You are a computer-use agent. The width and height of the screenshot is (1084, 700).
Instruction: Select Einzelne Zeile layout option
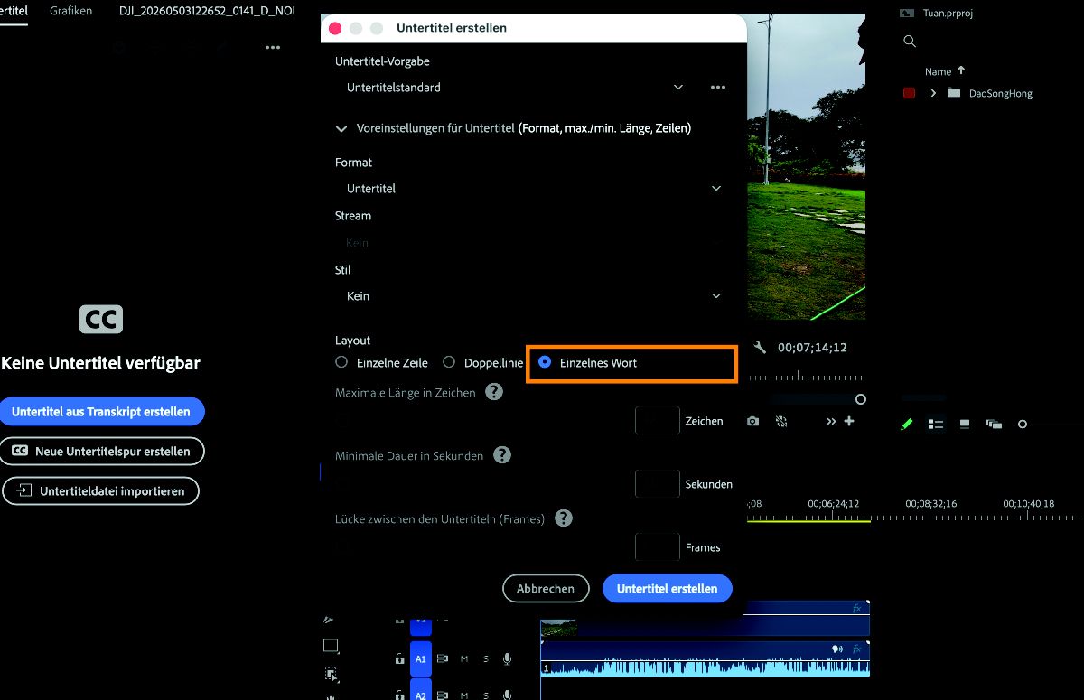coord(381,362)
